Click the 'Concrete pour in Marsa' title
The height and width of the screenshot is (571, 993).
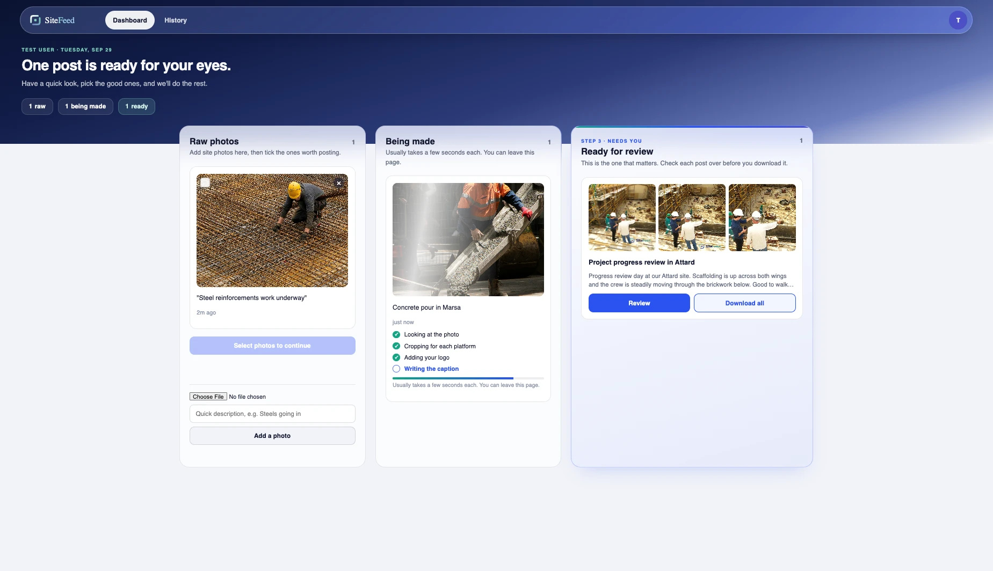426,308
